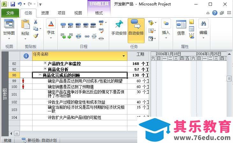The width and height of the screenshot is (233, 143).
Task: Click the blue Help question mark icon
Action: click(x=215, y=13)
